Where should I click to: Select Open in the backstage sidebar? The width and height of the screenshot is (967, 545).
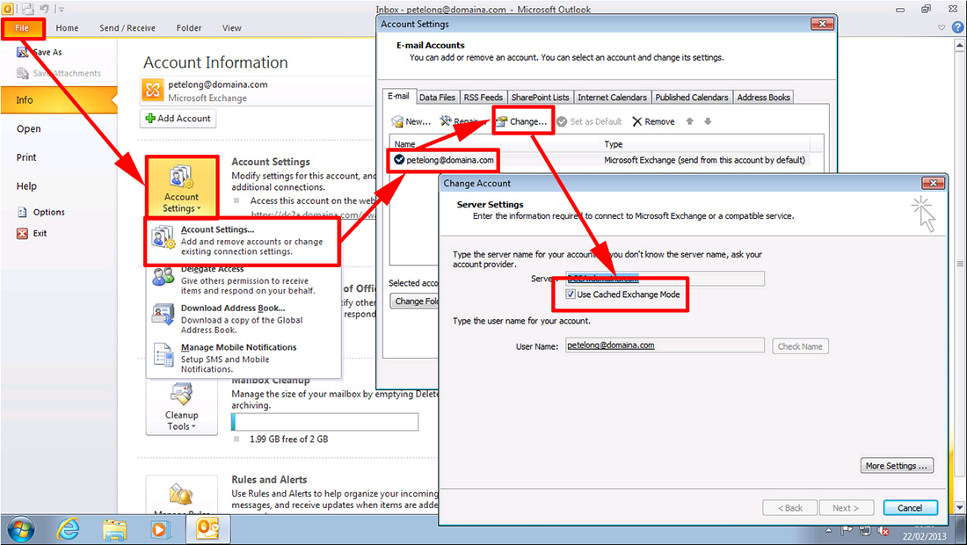(28, 129)
